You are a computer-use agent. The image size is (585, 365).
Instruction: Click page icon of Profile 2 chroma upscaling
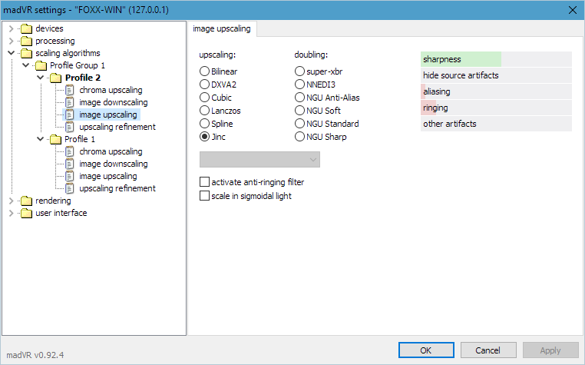click(69, 90)
